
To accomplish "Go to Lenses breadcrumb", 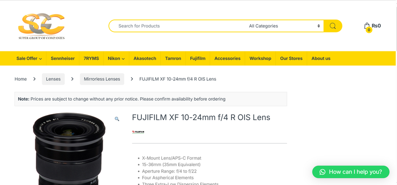I will [53, 79].
